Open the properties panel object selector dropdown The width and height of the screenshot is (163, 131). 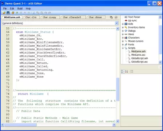pos(160,67)
